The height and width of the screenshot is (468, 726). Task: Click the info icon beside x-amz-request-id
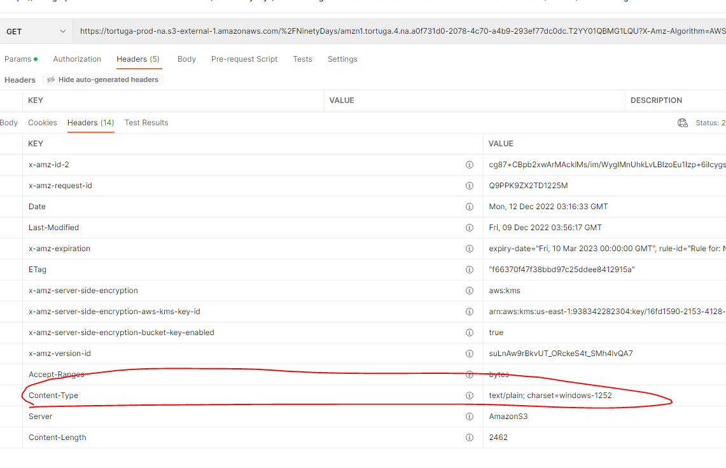pyautogui.click(x=470, y=186)
